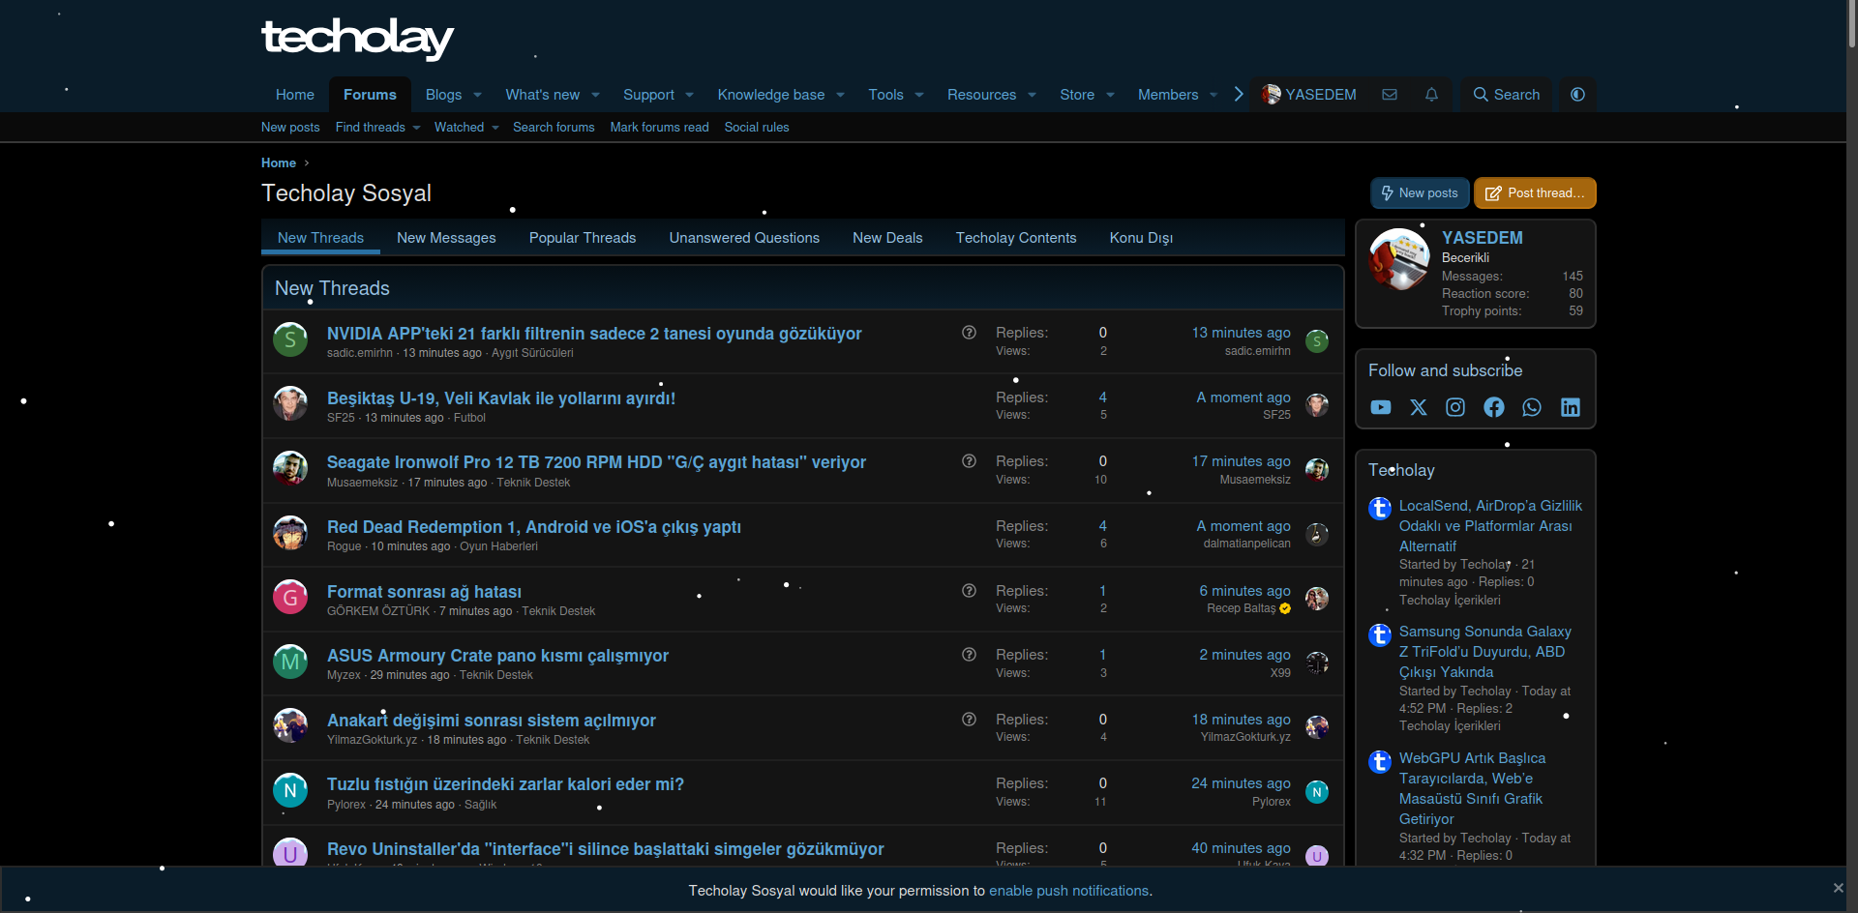Viewport: 1858px width, 913px height.
Task: Click question icon on NVIDIA APP thread
Action: click(x=969, y=332)
